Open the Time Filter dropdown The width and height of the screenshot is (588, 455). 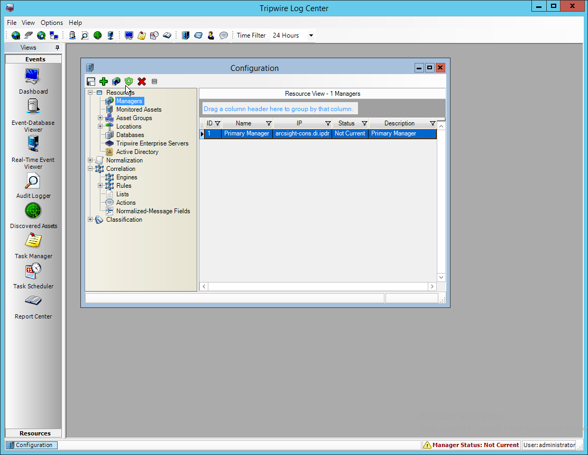tap(311, 35)
